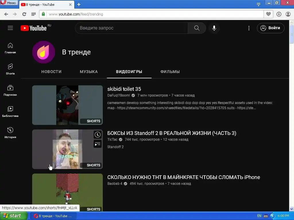294x220 pixels.
Task: Click the 6:00 PM taskbar clock
Action: pos(283,216)
